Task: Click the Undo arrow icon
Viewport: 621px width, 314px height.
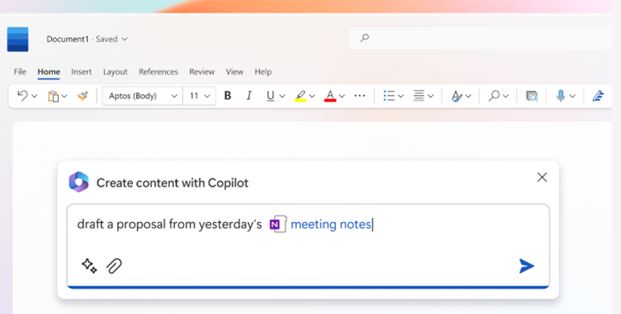Action: [x=23, y=96]
